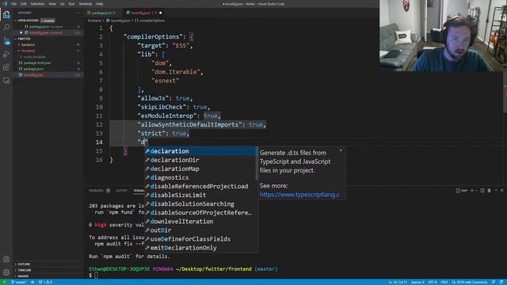Select the outDir suggestion

pyautogui.click(x=200, y=230)
